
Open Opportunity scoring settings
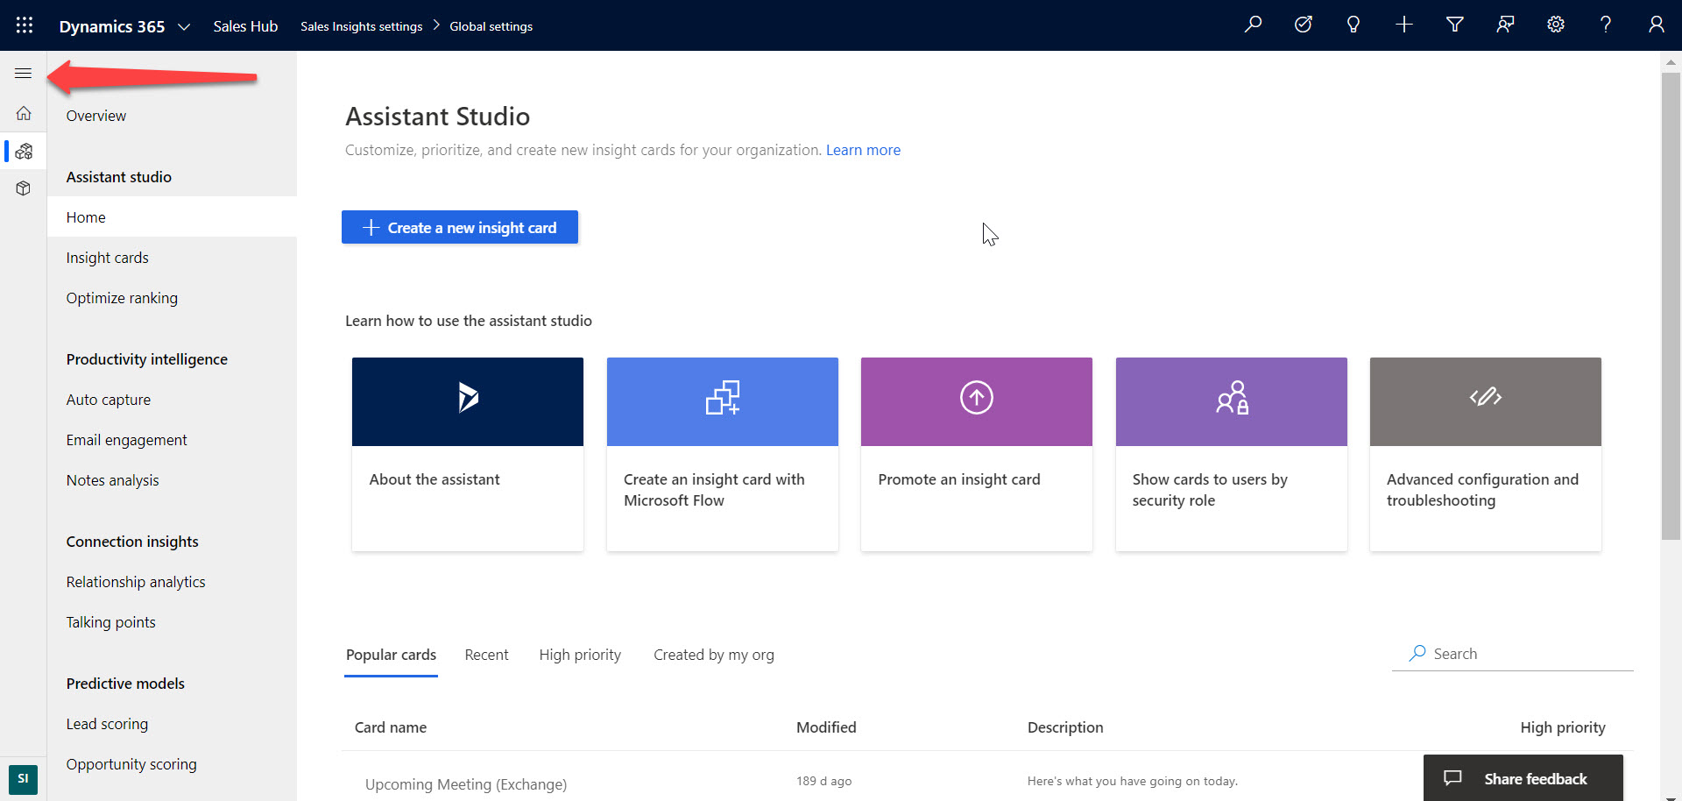coord(131,764)
